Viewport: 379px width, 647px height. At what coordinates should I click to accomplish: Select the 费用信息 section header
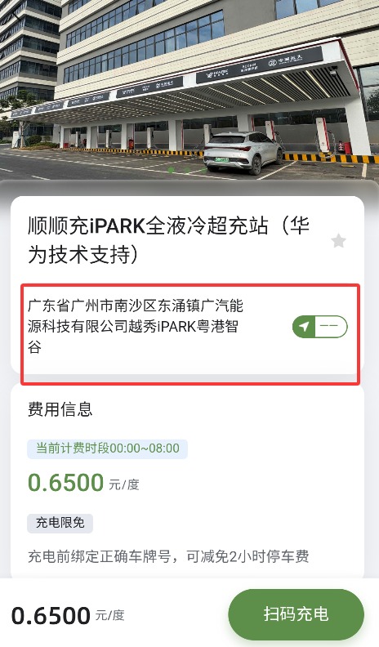point(60,409)
